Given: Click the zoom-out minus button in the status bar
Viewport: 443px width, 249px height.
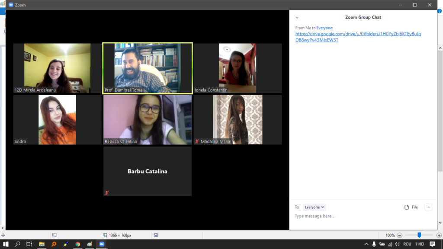Looking at the screenshot, I should click(x=399, y=235).
